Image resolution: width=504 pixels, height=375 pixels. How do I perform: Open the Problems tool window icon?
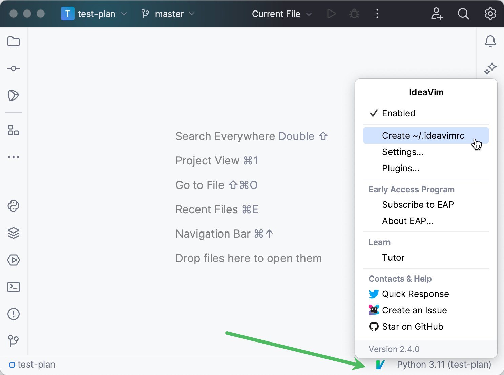14,314
